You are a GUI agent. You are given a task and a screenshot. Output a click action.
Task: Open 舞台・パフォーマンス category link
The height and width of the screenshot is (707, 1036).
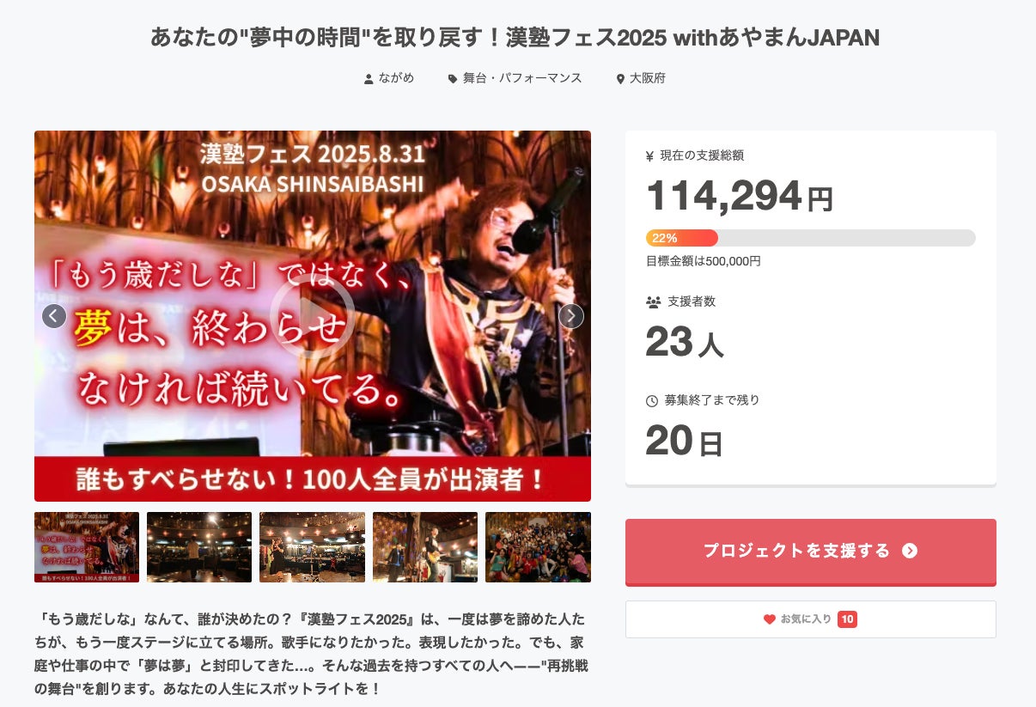[522, 78]
